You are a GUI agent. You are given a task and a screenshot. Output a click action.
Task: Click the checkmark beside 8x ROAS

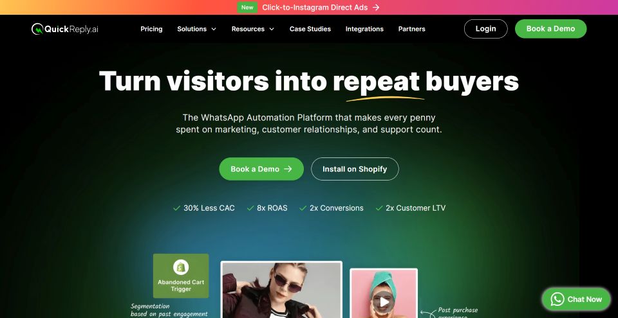click(250, 208)
